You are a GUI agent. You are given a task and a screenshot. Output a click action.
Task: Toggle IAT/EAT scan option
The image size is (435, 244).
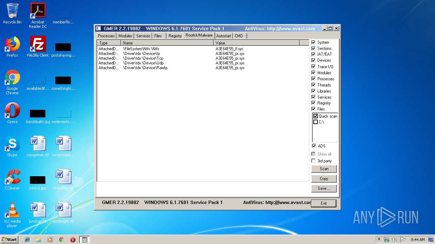[313, 54]
